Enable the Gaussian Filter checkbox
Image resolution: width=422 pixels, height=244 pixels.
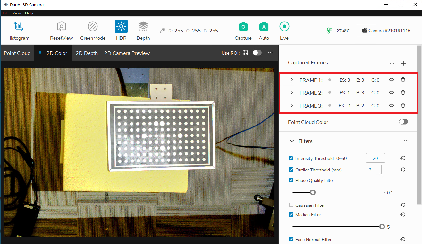click(291, 205)
